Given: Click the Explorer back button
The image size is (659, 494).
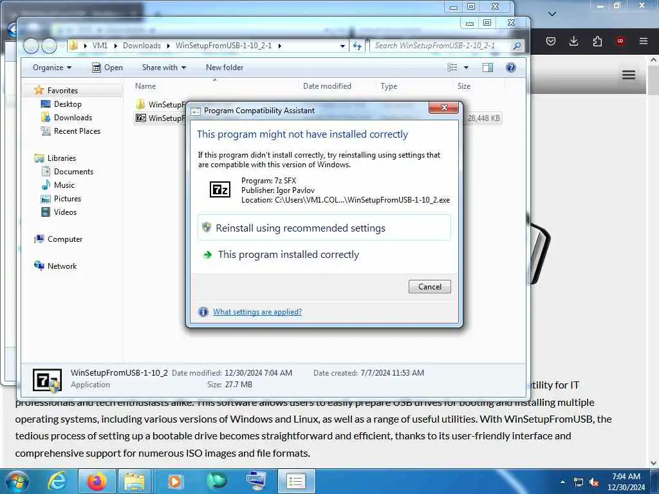Looking at the screenshot, I should click(x=31, y=46).
